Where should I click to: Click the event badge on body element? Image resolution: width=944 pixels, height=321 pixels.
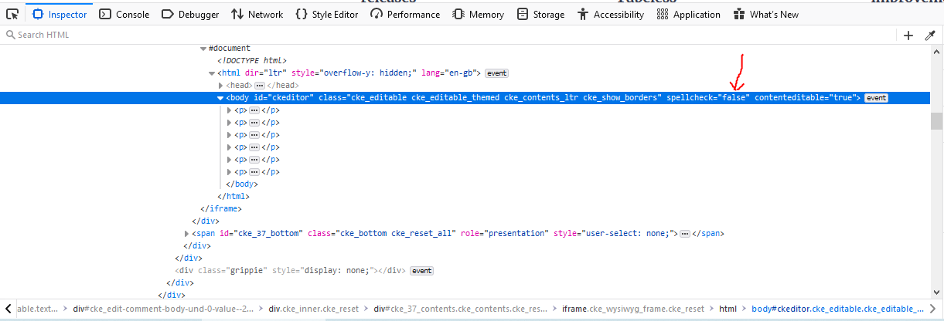coord(876,98)
